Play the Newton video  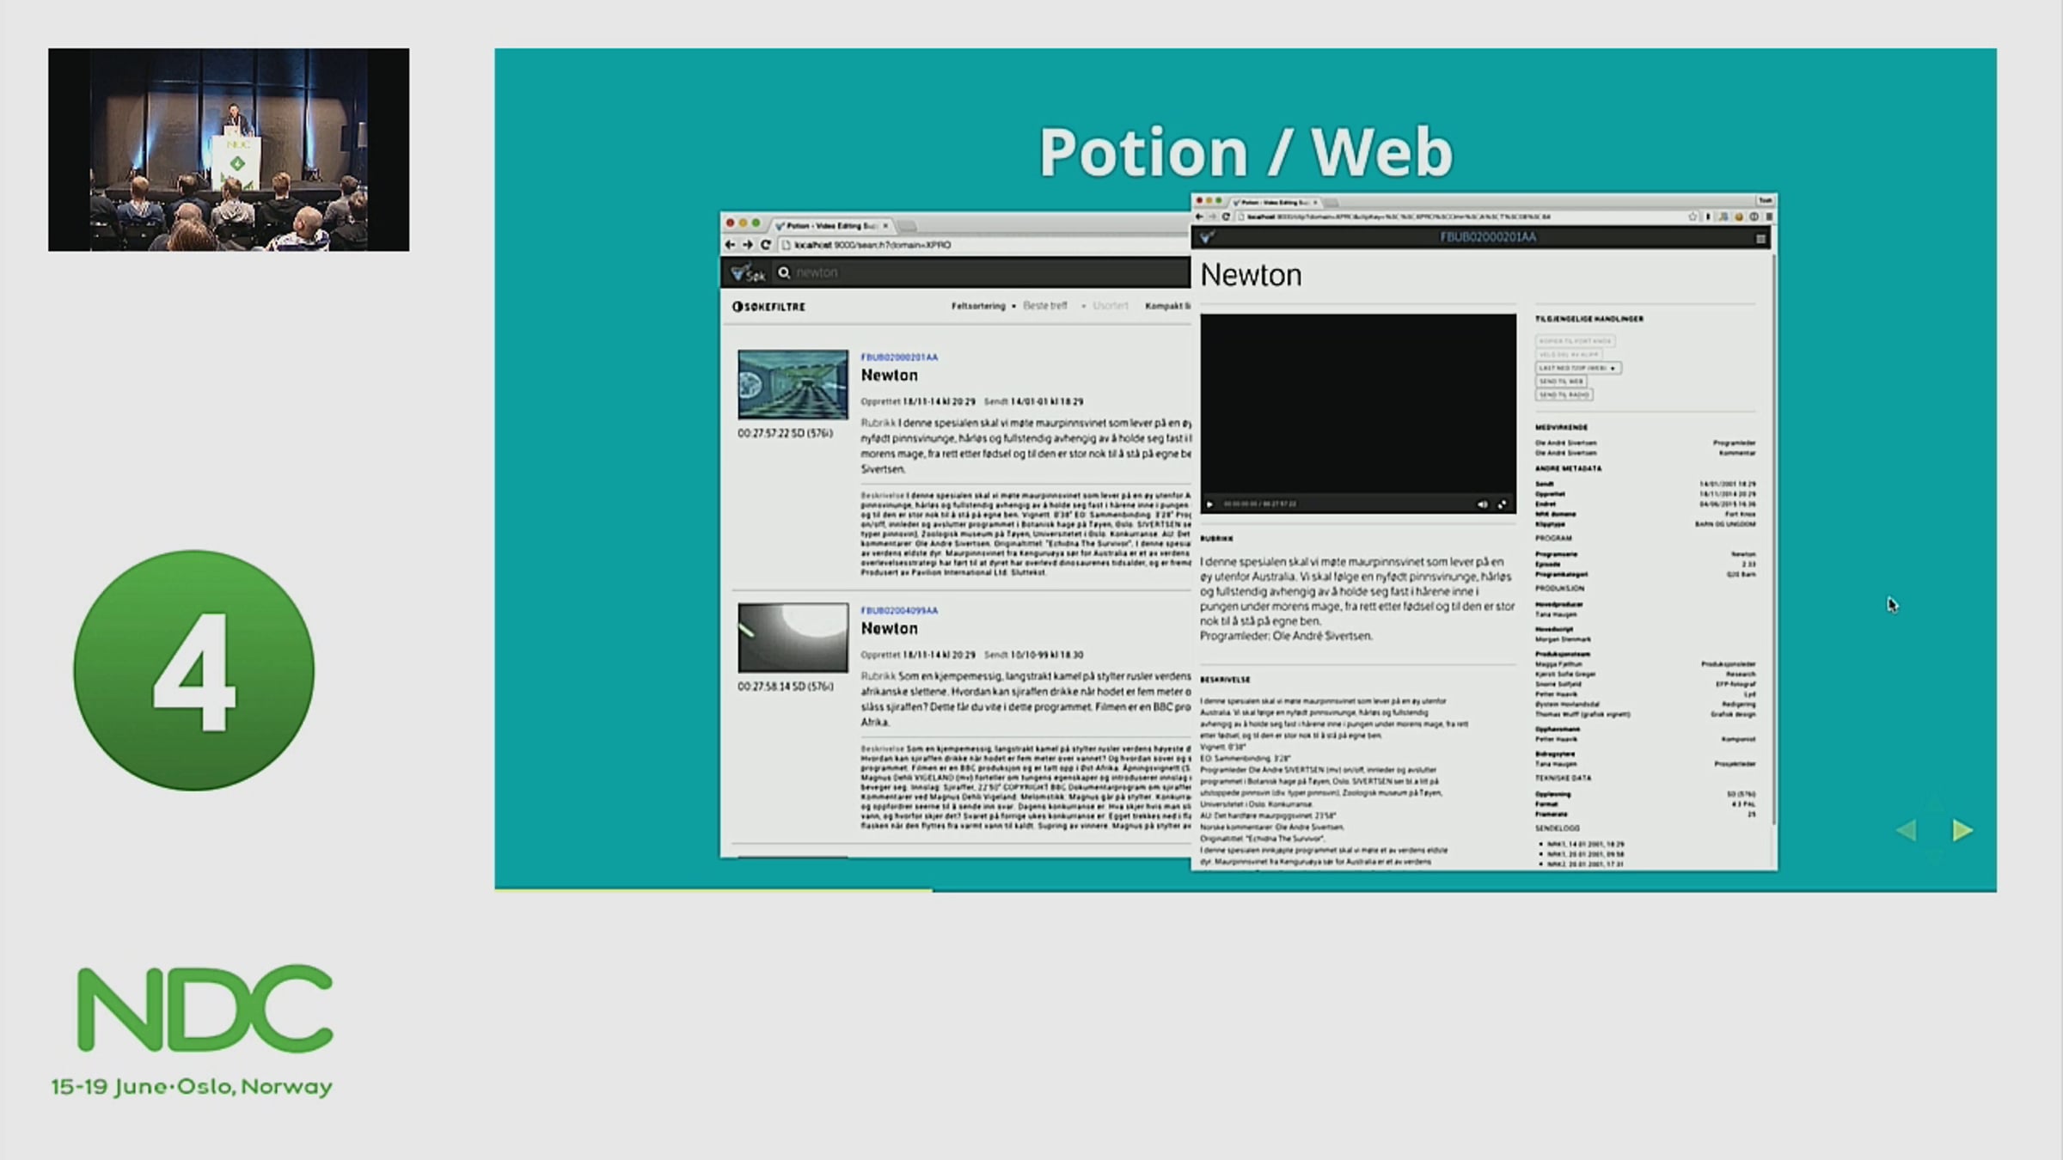[1210, 504]
